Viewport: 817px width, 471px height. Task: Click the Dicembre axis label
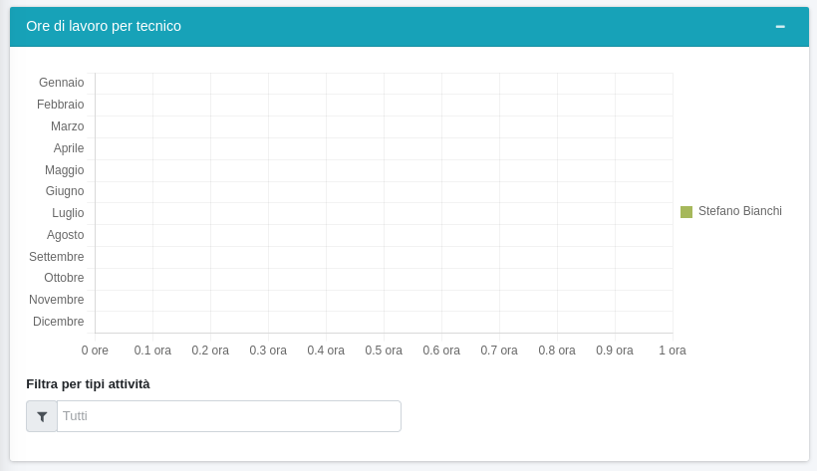click(x=59, y=322)
